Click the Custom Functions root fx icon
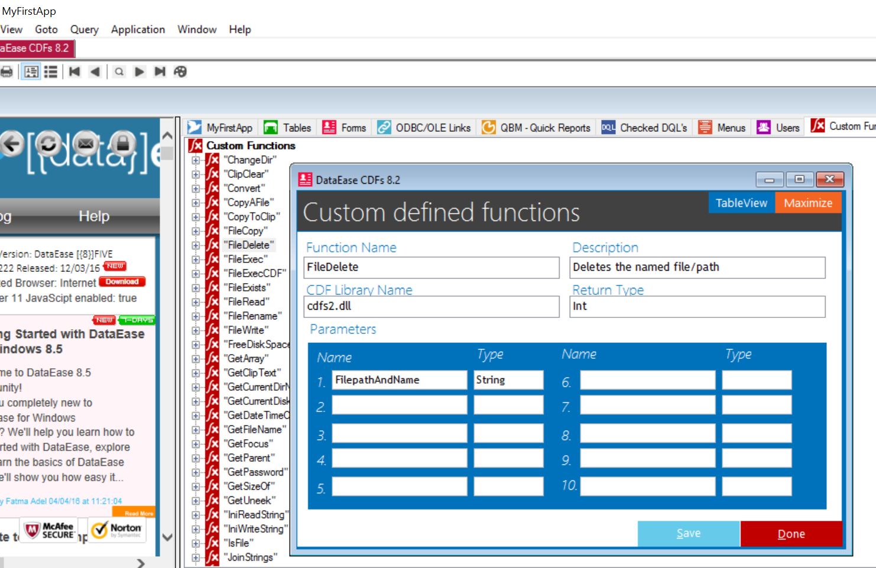The width and height of the screenshot is (876, 568). click(x=195, y=145)
